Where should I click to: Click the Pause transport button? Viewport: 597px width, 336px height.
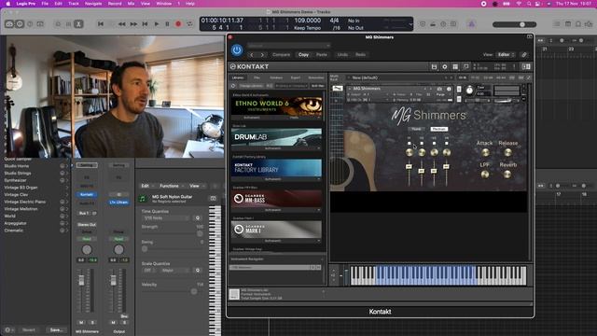pyautogui.click(x=167, y=24)
